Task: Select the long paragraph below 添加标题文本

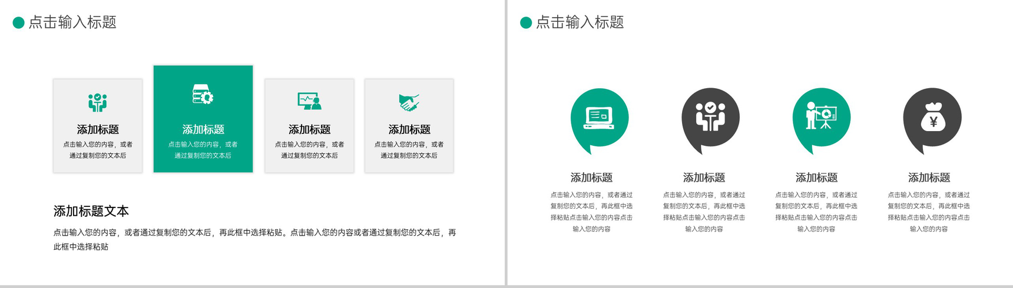Action: 254,240
